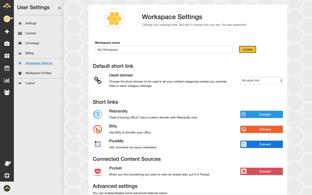Open the 'No short link' domain dropdown
Screen dimensions: 312x195
[x=261, y=81]
